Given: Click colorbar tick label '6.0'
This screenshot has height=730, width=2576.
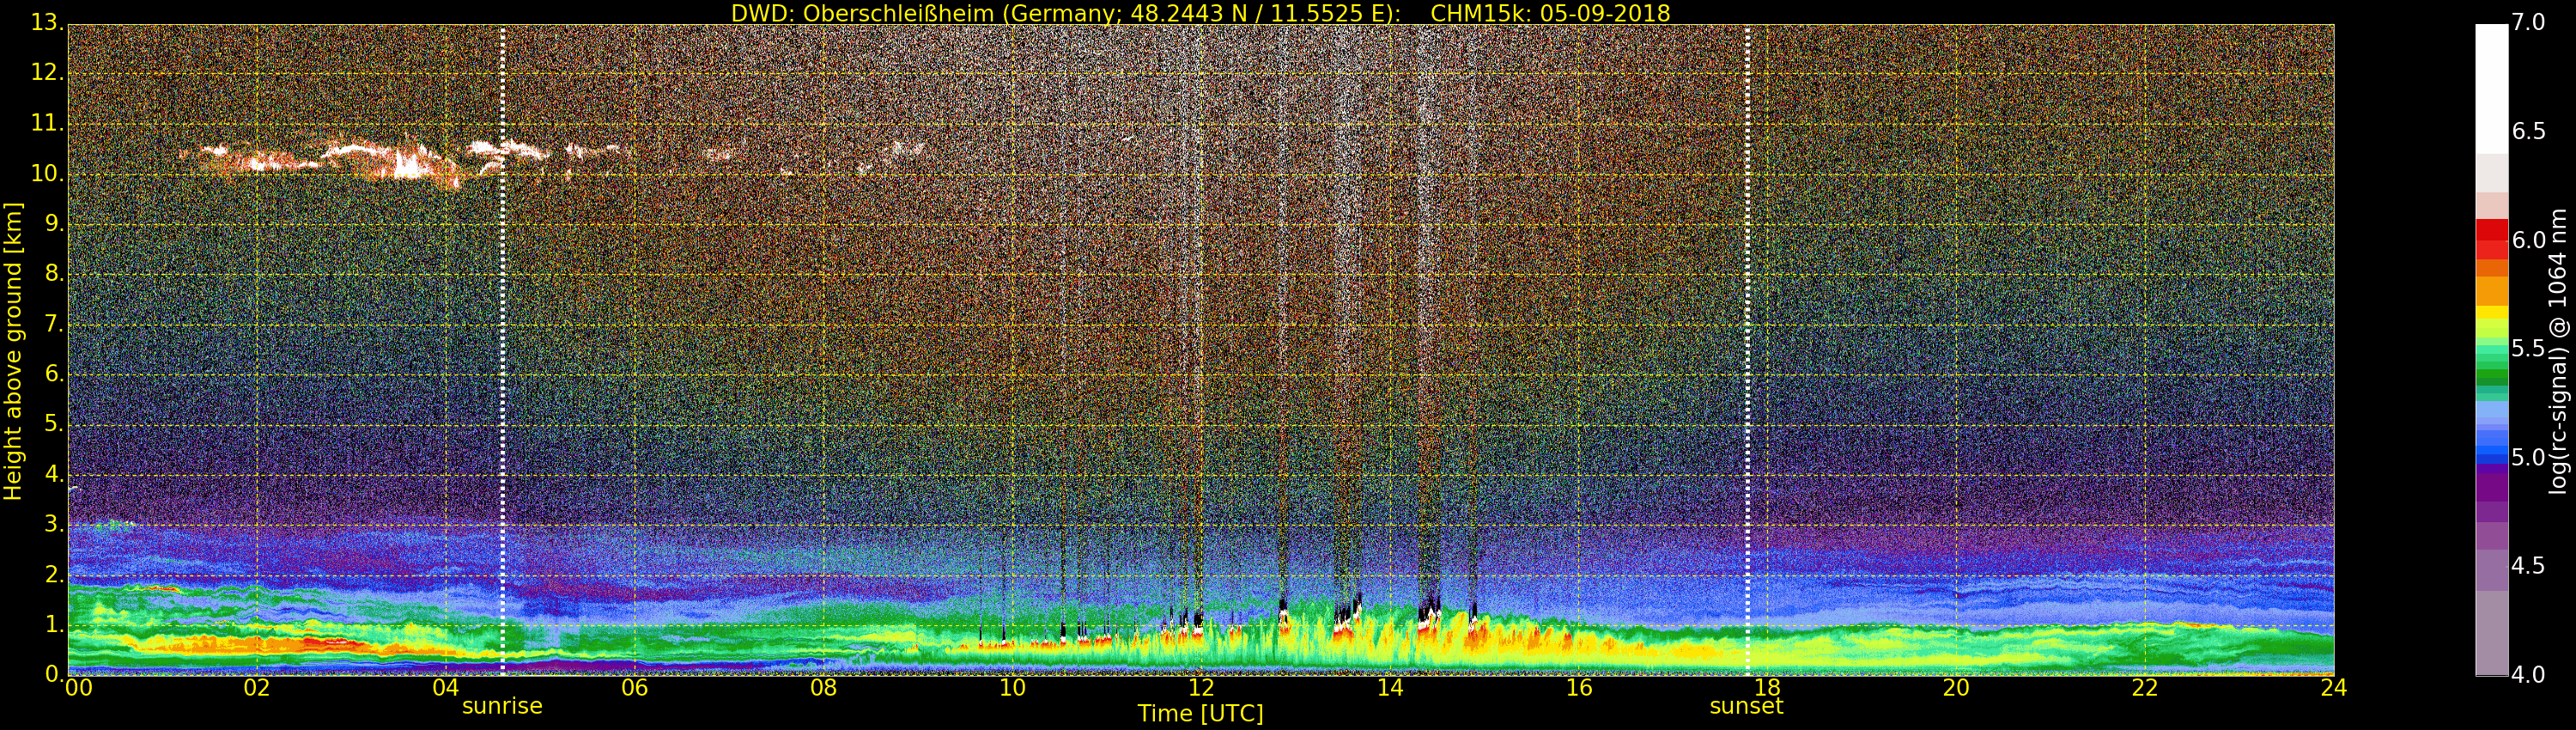Looking at the screenshot, I should click(x=2528, y=240).
